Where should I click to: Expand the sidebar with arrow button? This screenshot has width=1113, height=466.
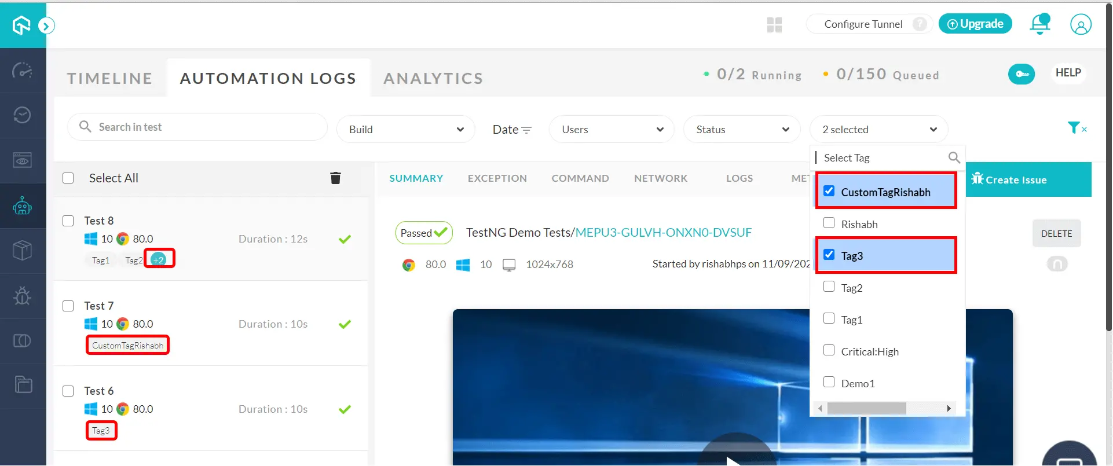click(x=46, y=25)
